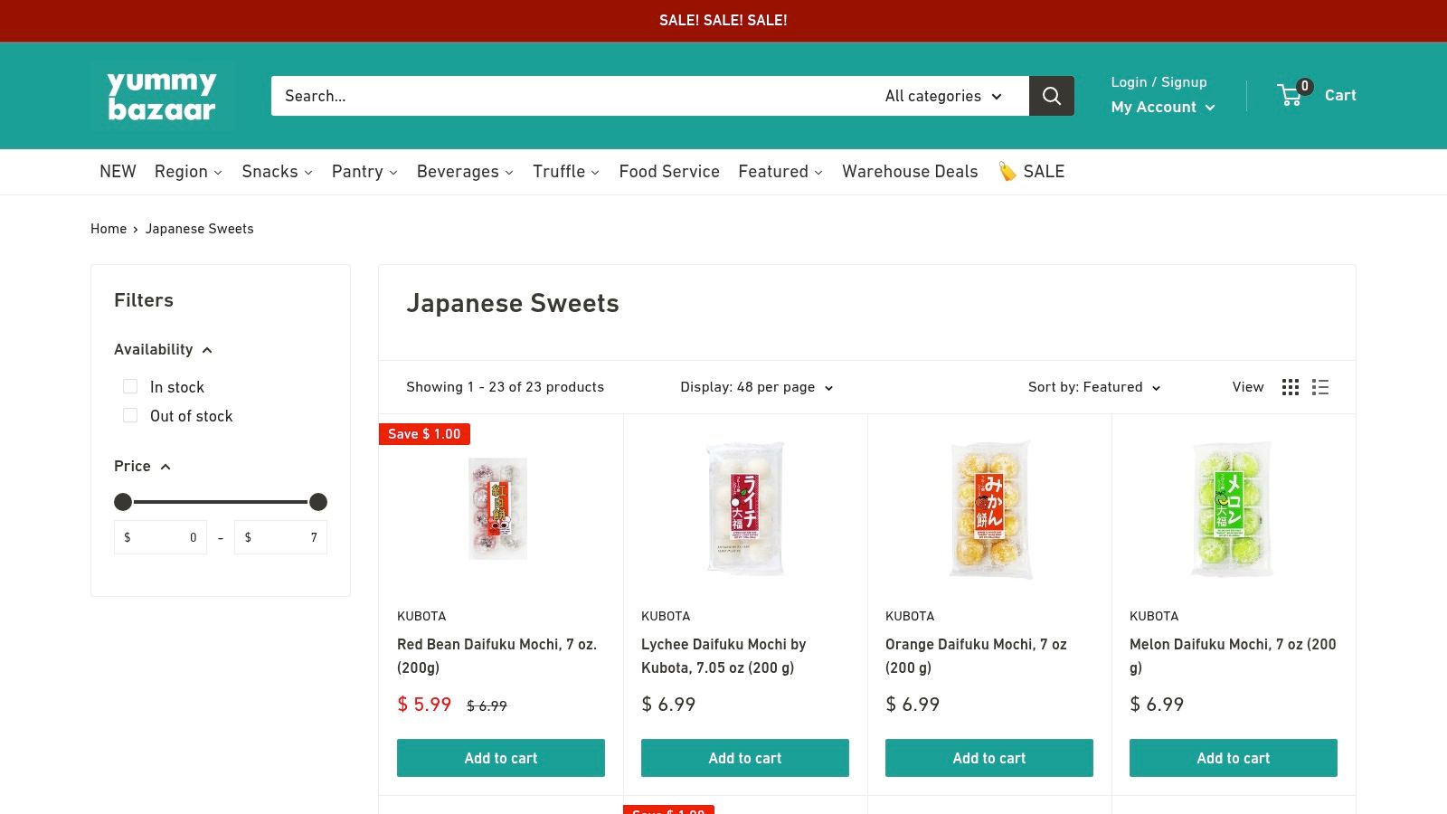Collapse the Price filter section
1447x814 pixels.
tap(142, 466)
